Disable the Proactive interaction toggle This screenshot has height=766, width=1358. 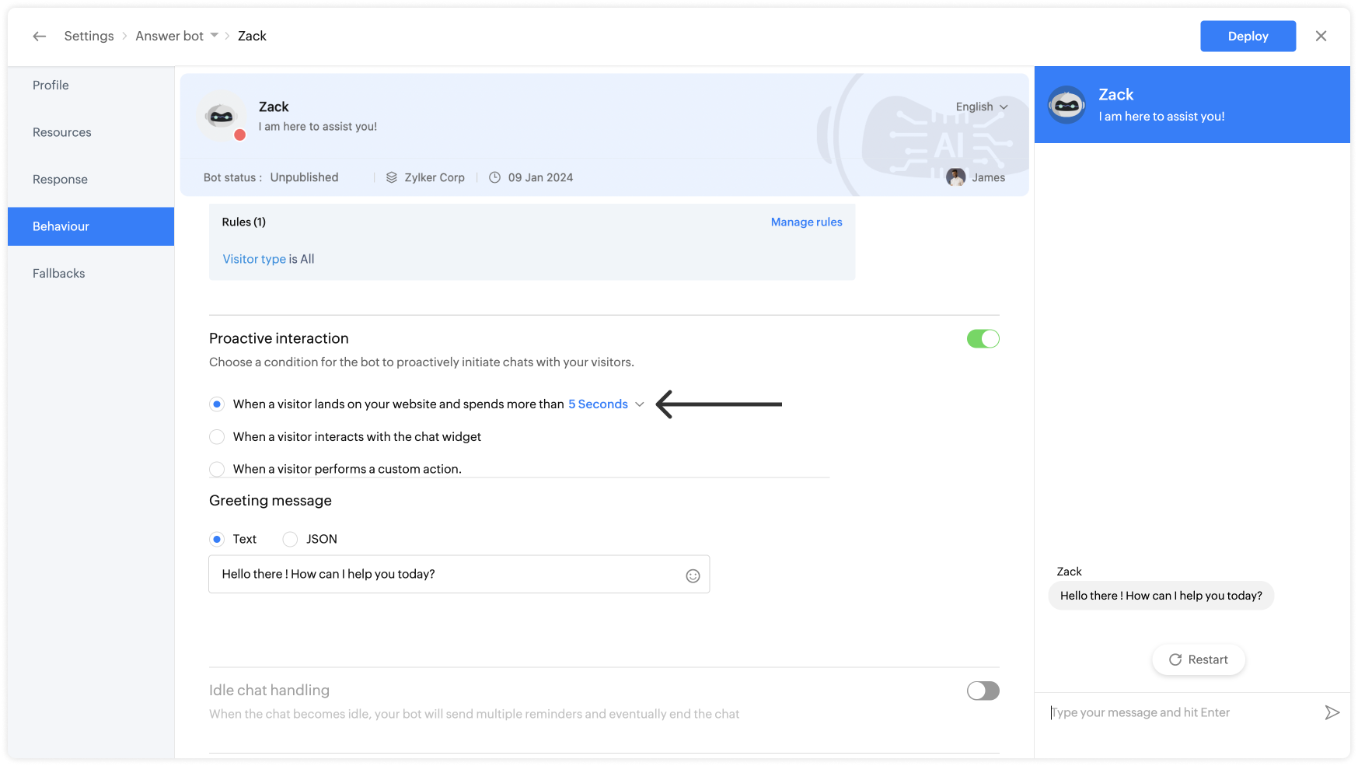tap(983, 339)
